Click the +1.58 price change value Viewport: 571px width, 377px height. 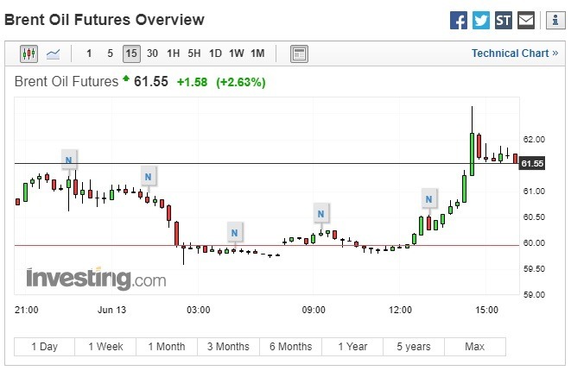[x=192, y=82]
